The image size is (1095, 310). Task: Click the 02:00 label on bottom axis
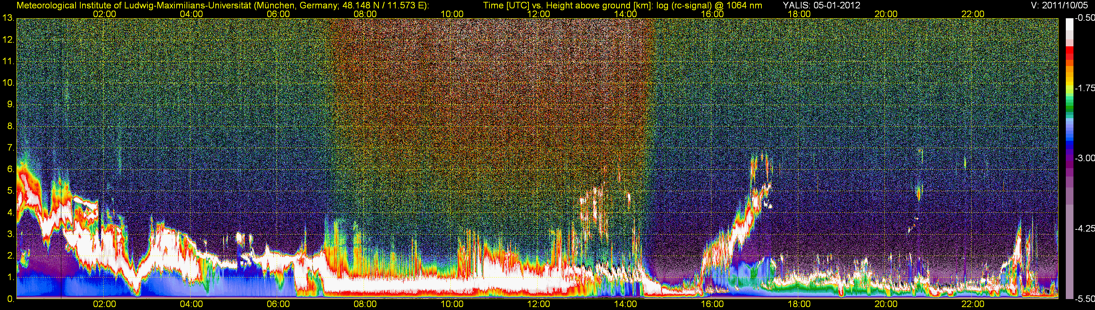point(104,305)
